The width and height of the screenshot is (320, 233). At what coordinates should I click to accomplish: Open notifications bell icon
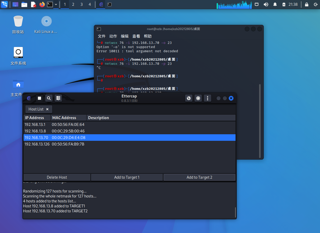275,4
